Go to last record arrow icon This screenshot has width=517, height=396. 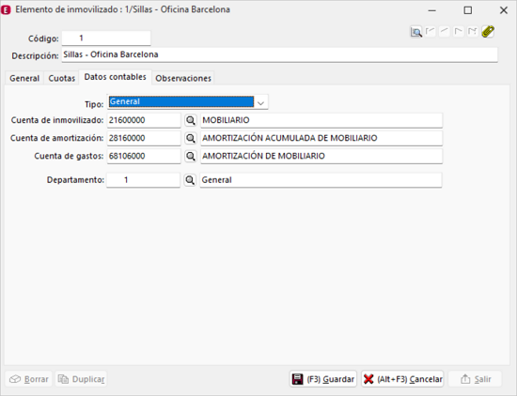(473, 32)
